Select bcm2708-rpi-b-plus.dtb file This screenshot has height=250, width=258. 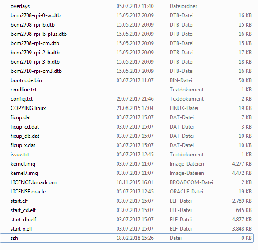(x=39, y=34)
